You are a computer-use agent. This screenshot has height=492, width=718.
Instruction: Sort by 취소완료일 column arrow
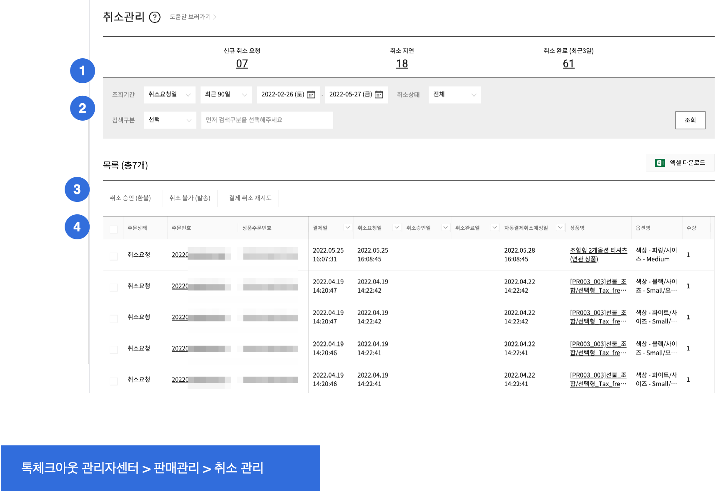pyautogui.click(x=495, y=228)
